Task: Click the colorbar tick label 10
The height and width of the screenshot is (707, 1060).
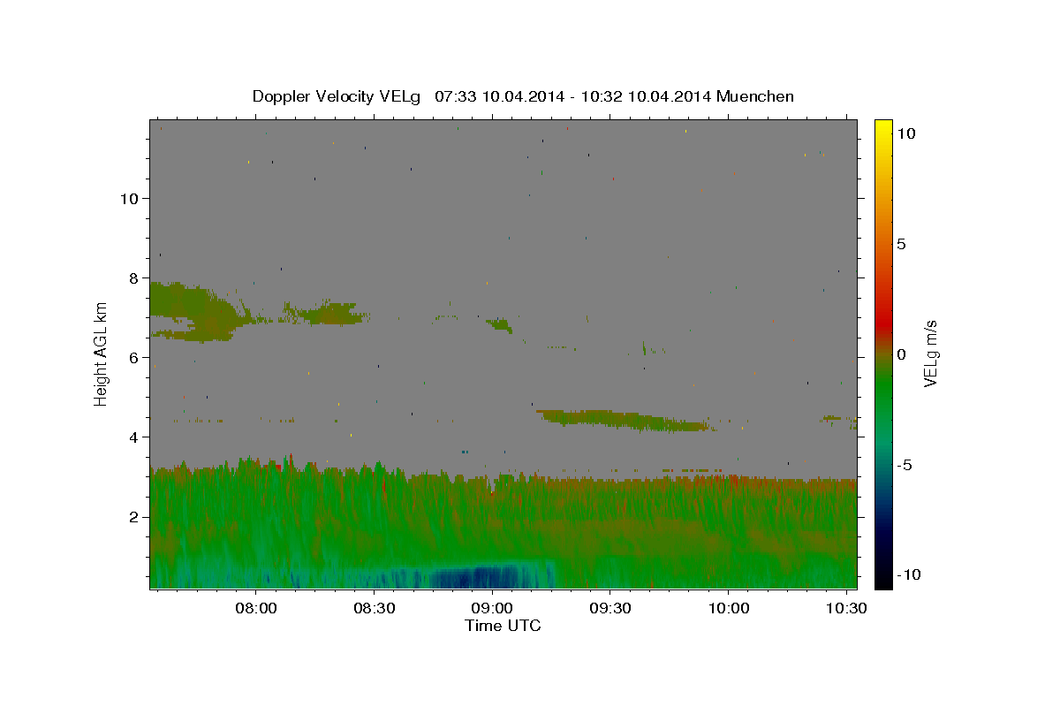Action: pyautogui.click(x=905, y=133)
